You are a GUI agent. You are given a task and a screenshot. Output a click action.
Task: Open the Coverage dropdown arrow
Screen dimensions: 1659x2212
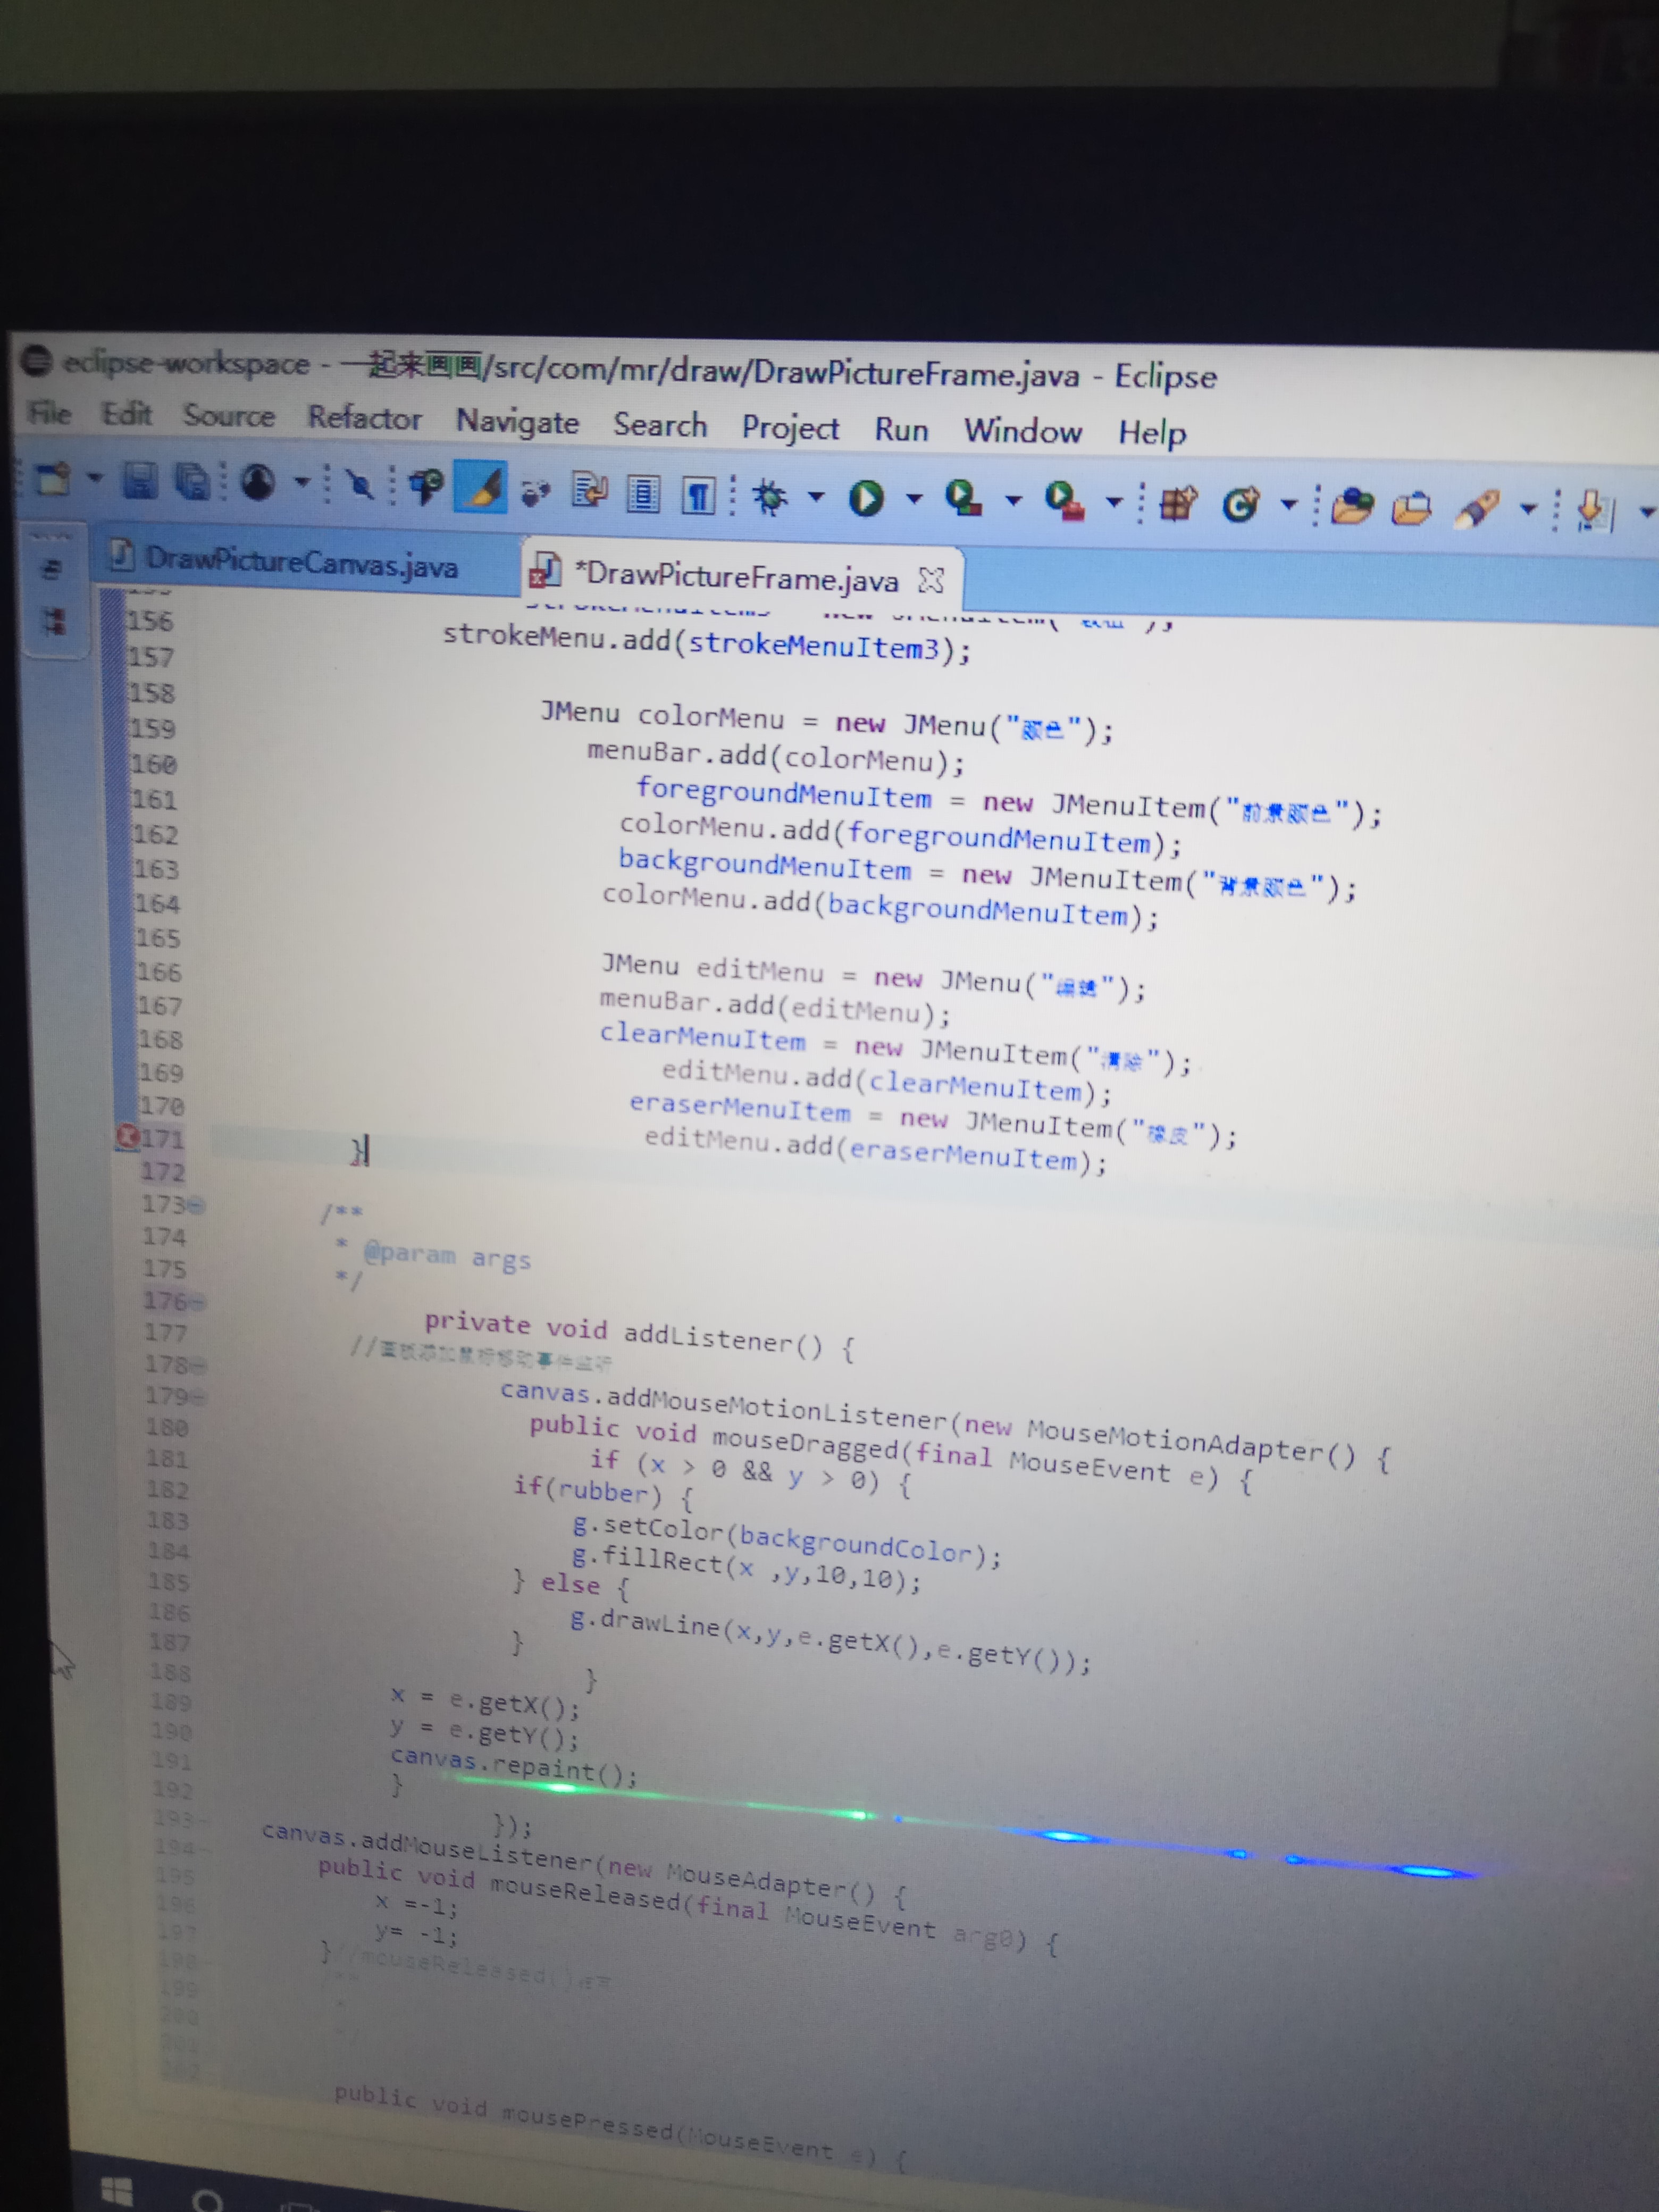coord(1013,500)
